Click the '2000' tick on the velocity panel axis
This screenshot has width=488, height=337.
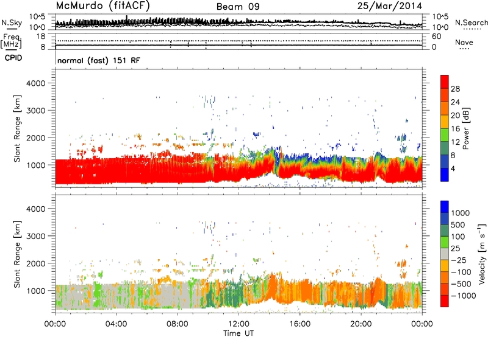36,263
